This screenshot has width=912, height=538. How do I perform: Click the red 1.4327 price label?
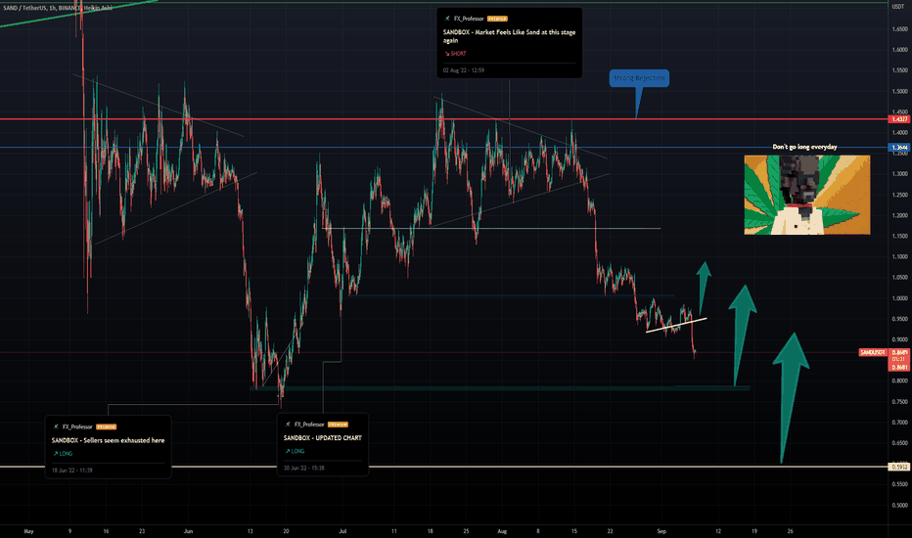899,119
